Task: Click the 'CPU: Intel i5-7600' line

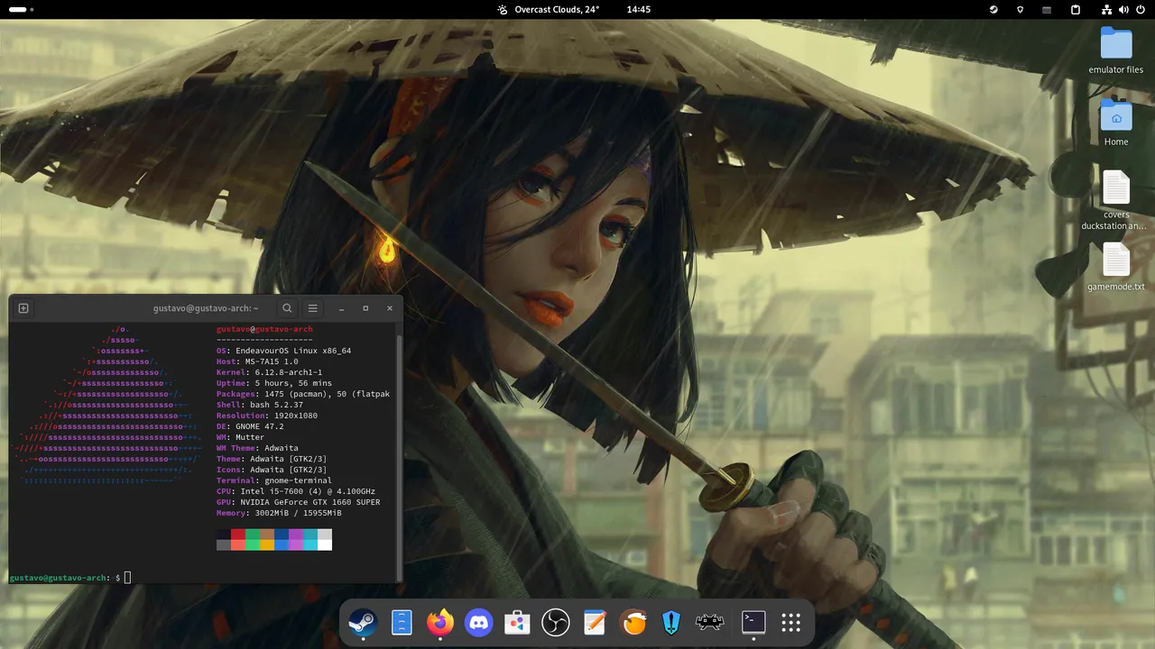Action: (296, 491)
